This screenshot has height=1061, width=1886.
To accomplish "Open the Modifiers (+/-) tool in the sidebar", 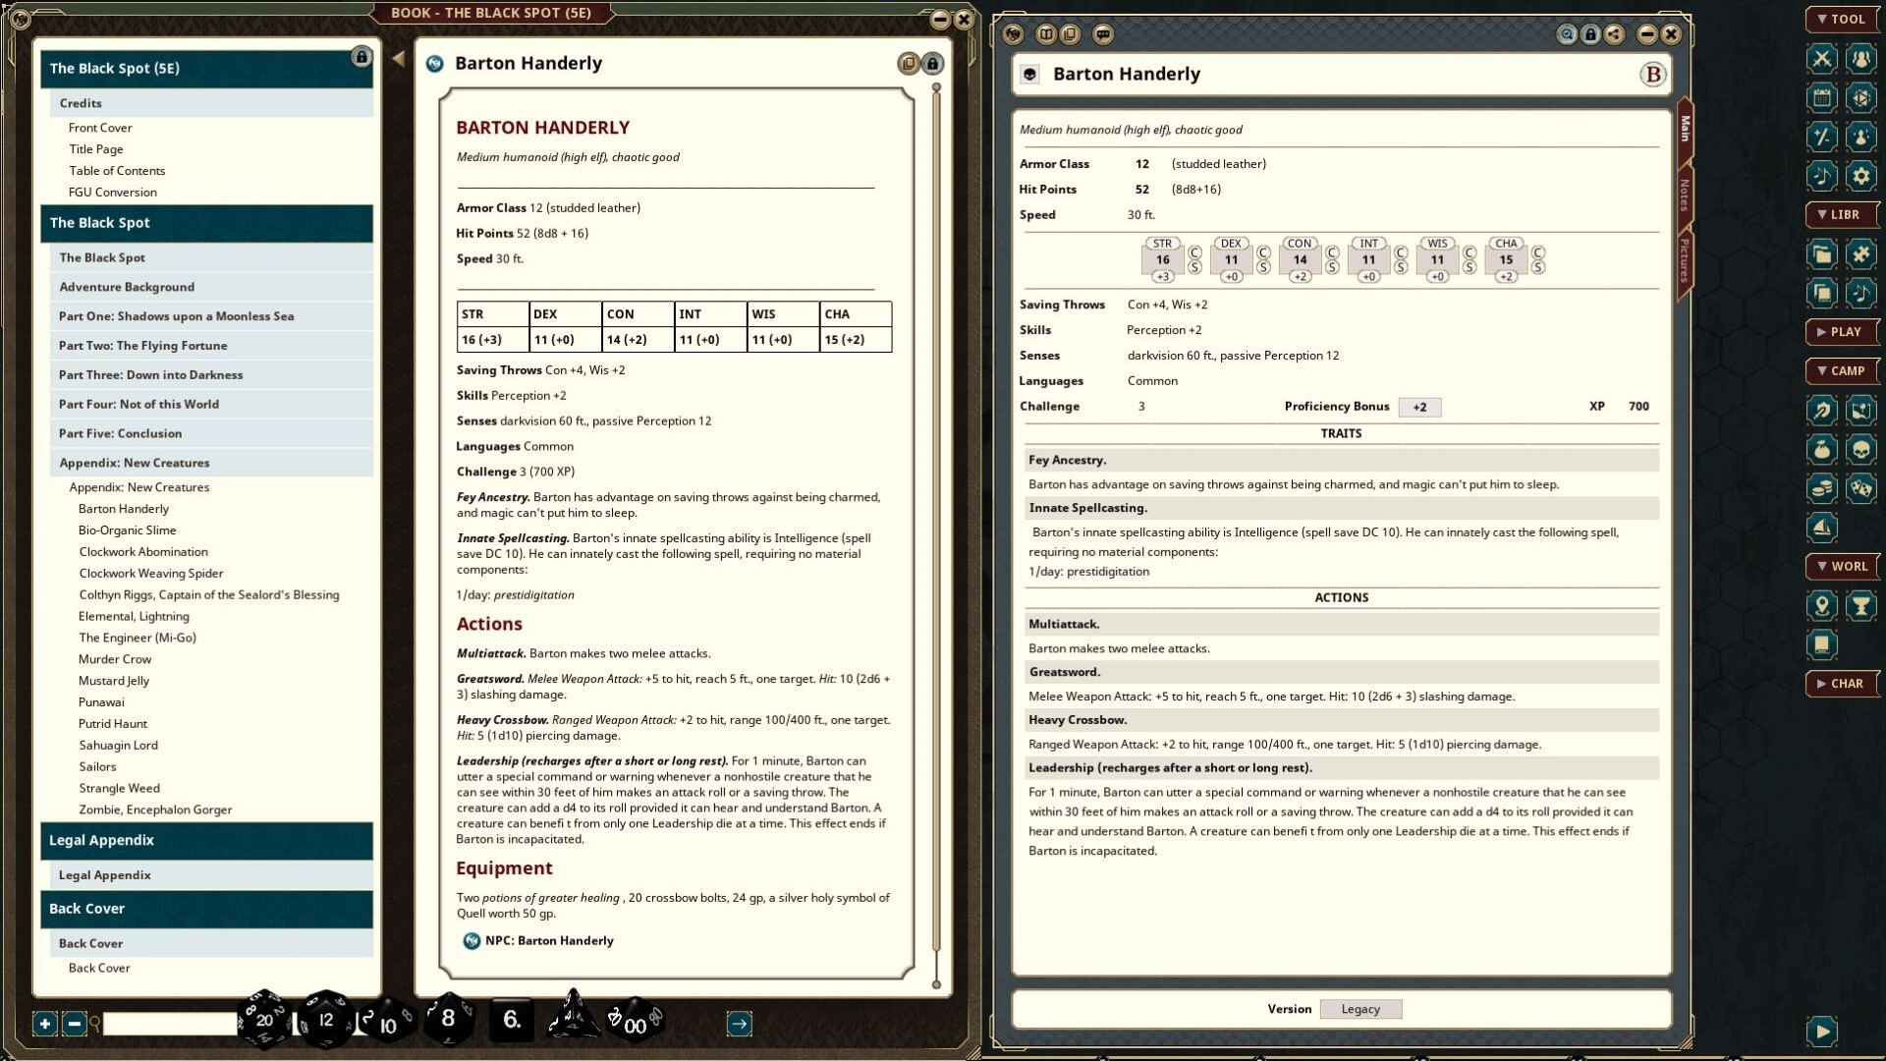I will click(1822, 138).
